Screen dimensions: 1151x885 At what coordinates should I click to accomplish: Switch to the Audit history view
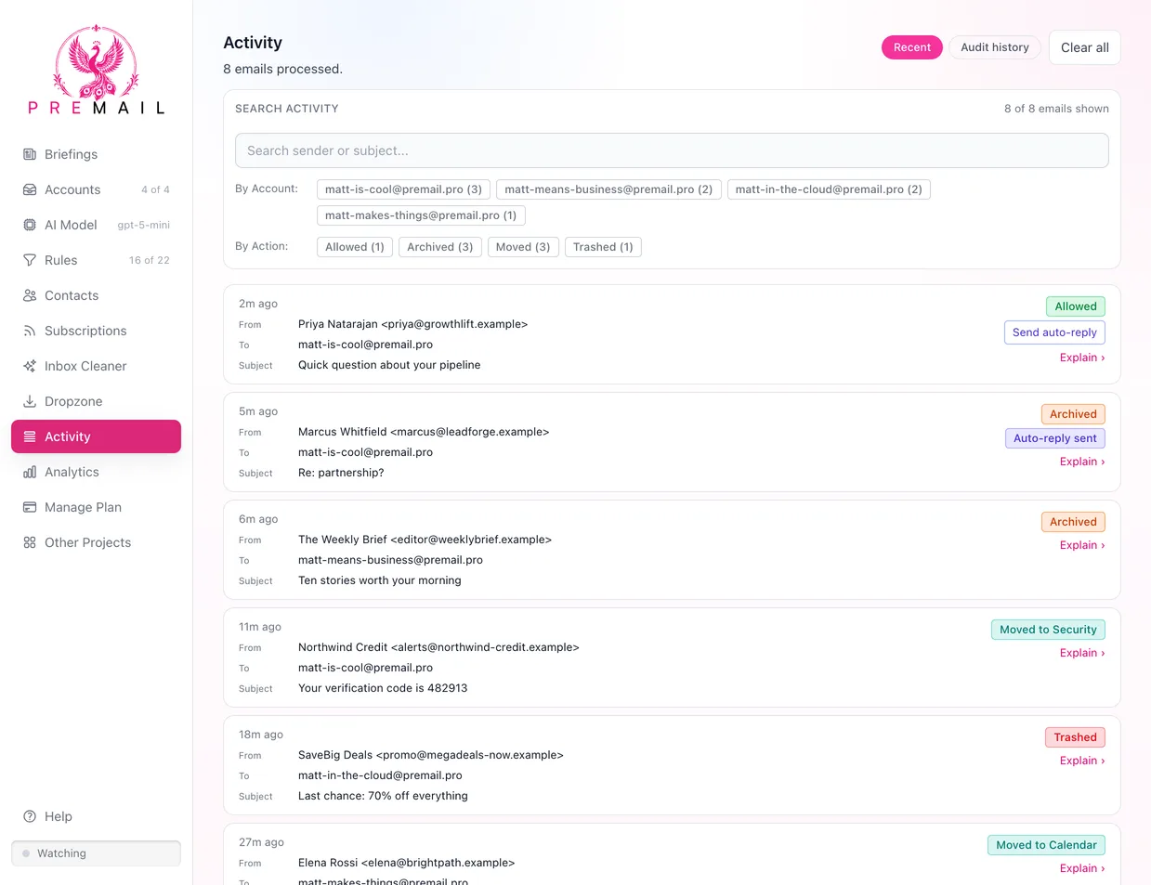[995, 47]
